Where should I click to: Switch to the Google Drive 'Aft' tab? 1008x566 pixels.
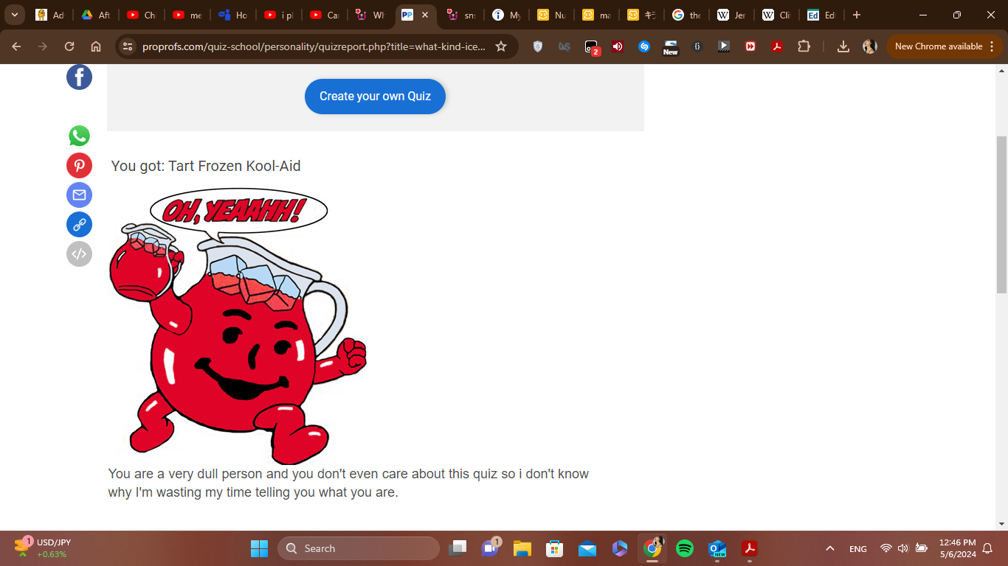coord(95,15)
